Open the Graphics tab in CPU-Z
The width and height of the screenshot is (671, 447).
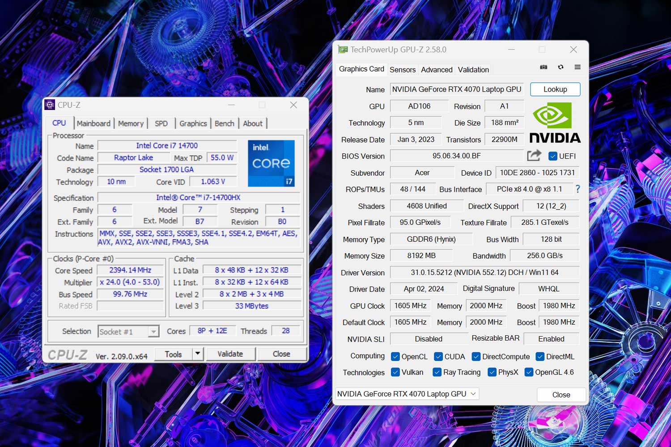tap(193, 123)
